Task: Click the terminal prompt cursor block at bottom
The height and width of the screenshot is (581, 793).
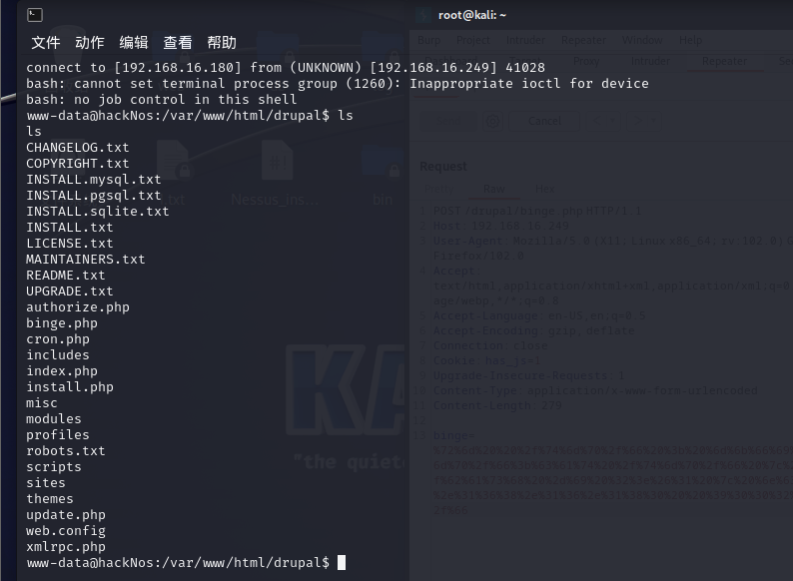Action: [x=342, y=563]
